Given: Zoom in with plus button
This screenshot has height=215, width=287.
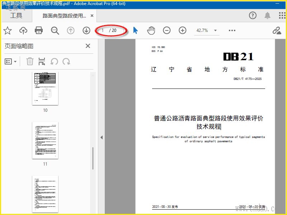Looking at the screenshot, I should tap(183, 30).
